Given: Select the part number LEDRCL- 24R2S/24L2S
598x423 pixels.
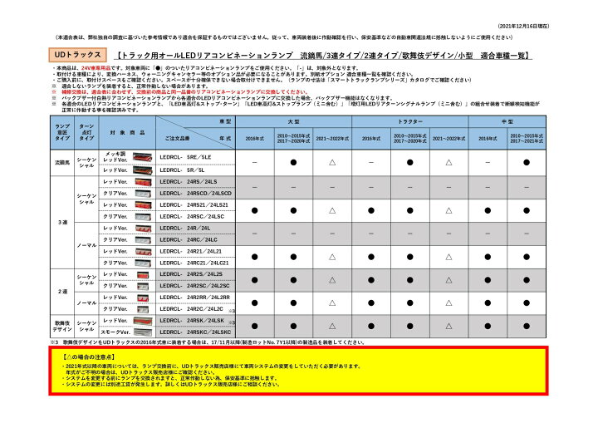Looking at the screenshot, I should (x=191, y=274).
